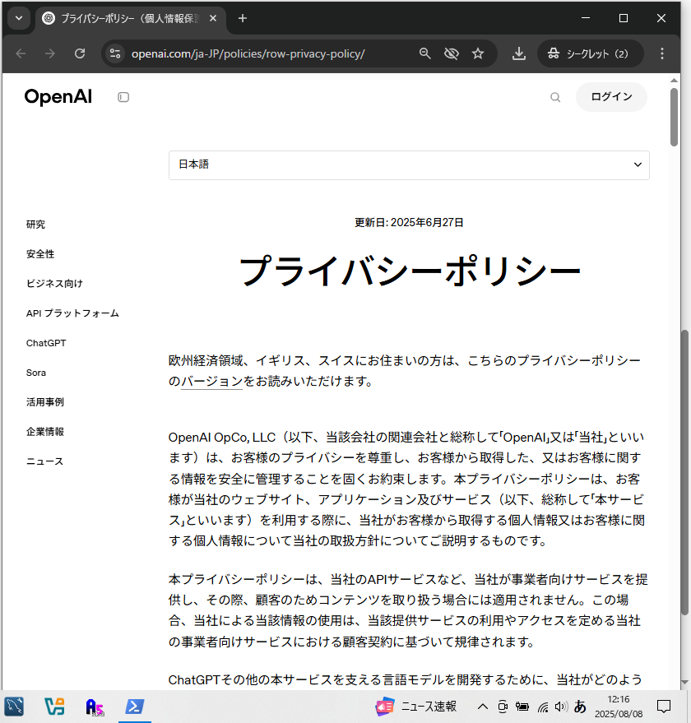Viewport: 691px width, 723px height.
Task: Bookmark this page with star icon
Action: (x=478, y=53)
